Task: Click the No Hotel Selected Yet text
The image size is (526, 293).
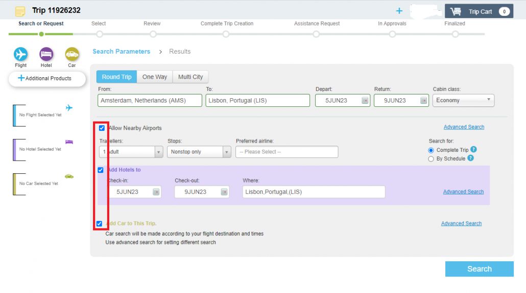Action: 40,149
